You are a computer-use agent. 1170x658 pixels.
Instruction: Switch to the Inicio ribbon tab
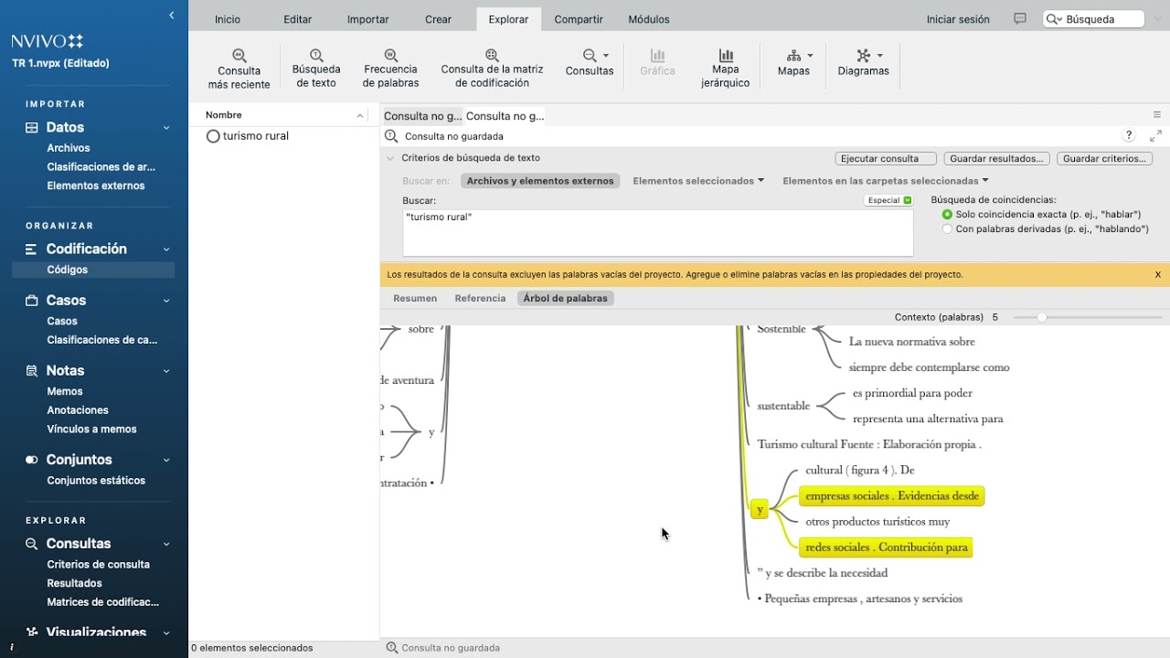(x=228, y=19)
